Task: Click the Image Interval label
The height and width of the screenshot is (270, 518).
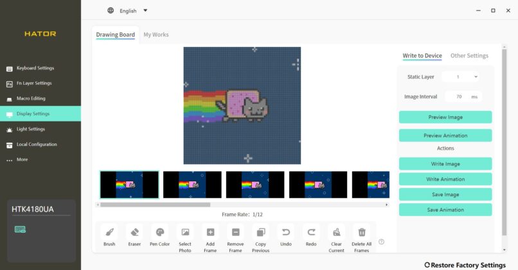Action: click(420, 96)
